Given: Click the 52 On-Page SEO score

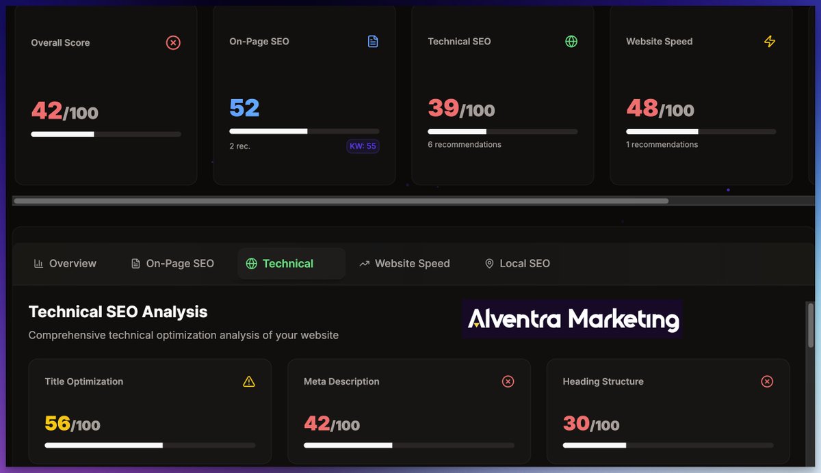Looking at the screenshot, I should [x=244, y=108].
